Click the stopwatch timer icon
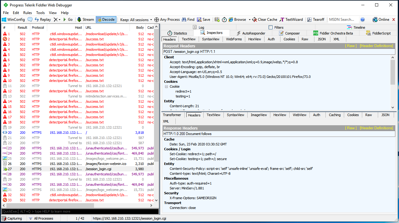Image resolution: width=399 pixels, height=223 pixels. tap(224, 20)
